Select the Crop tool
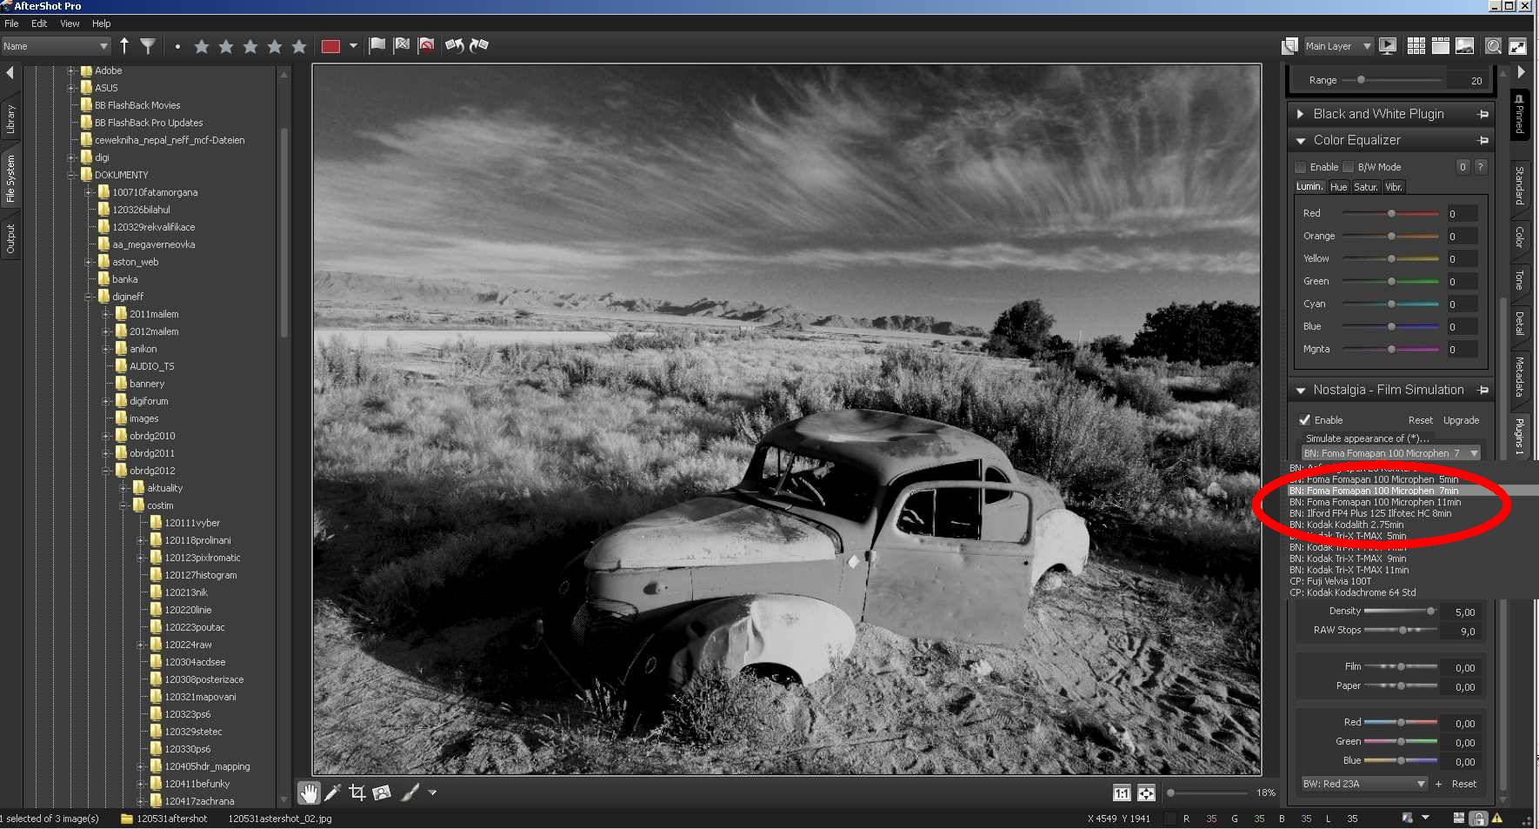Image resolution: width=1539 pixels, height=829 pixels. click(x=356, y=792)
